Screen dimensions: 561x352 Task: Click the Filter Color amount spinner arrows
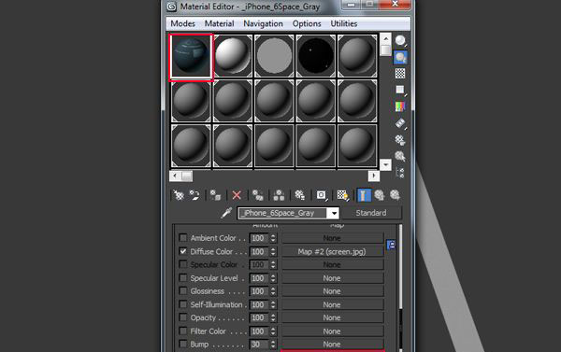(x=273, y=331)
